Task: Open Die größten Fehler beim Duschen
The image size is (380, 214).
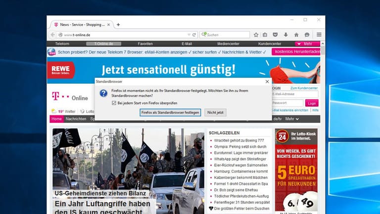Action: point(241,209)
